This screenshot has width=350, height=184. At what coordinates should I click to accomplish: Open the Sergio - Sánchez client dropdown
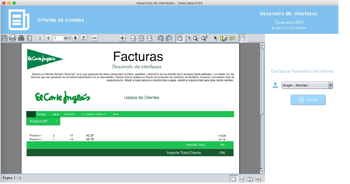pos(307,85)
